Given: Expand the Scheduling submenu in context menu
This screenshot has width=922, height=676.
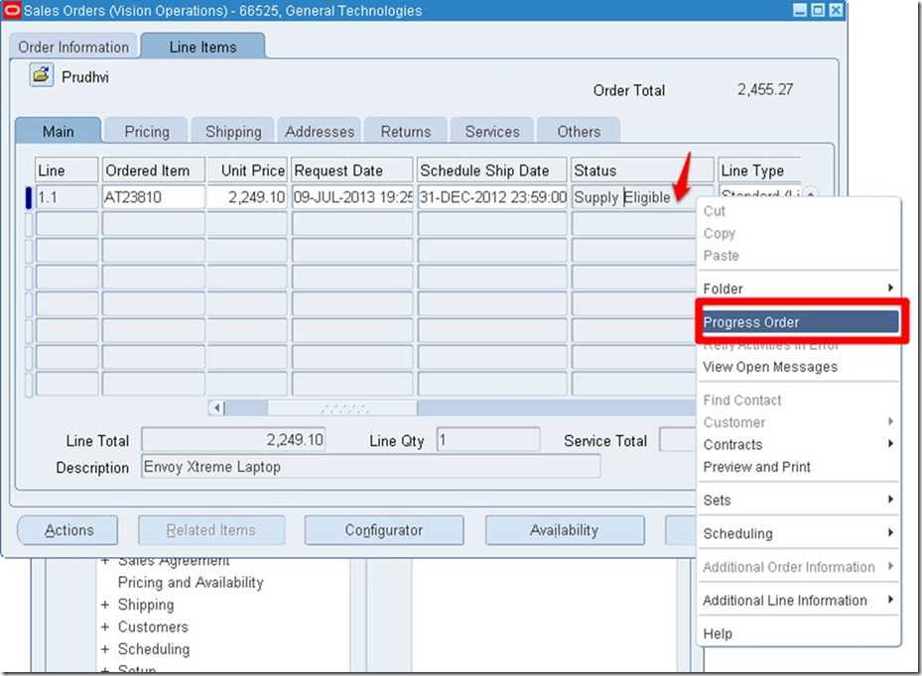Looking at the screenshot, I should (x=799, y=533).
